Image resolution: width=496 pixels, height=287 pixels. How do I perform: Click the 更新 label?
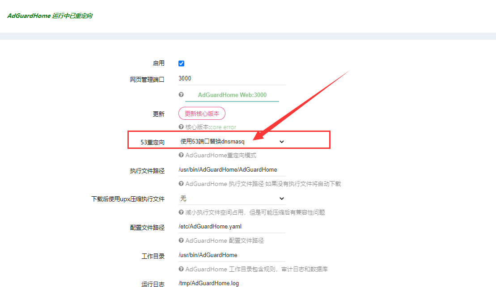[x=158, y=114]
